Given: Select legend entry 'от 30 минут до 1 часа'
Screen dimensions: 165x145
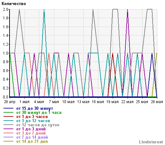Looking at the screenshot, I should point(39,113).
